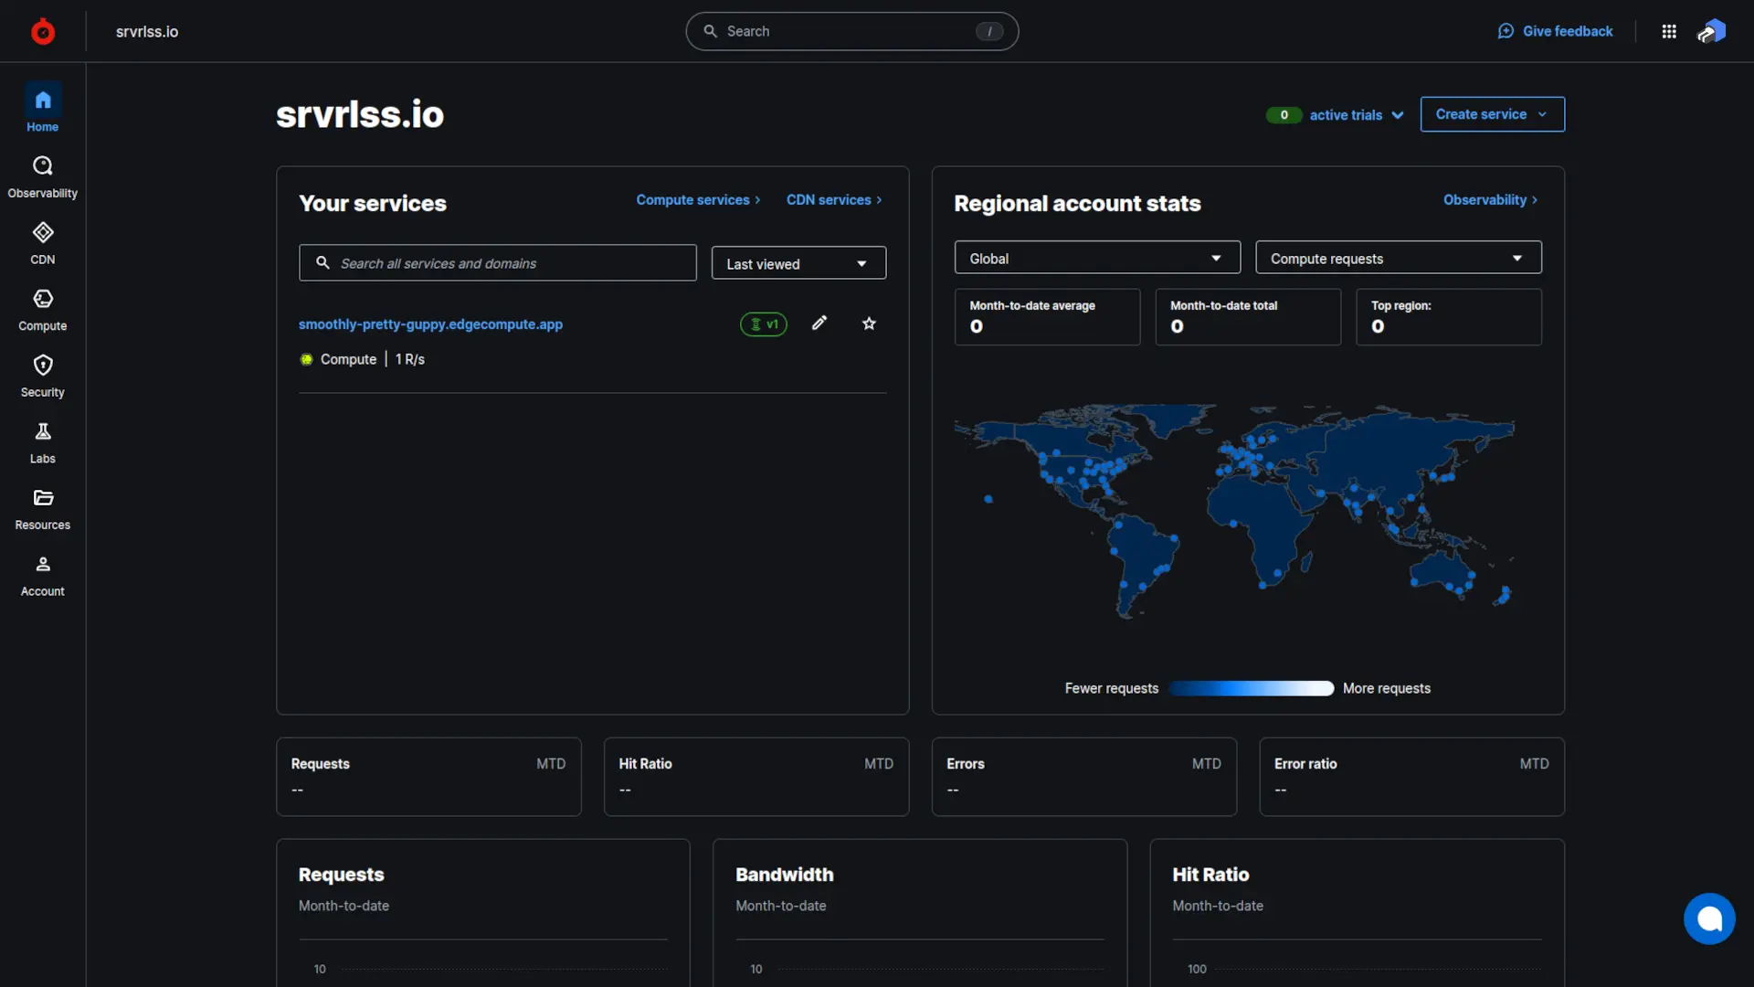Click the Hit Ratio chart panel heading
Viewport: 1754px width, 987px height.
1210,875
